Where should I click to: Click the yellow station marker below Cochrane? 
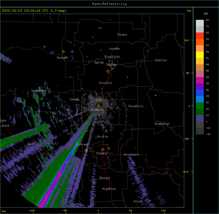pyautogui.click(x=86, y=150)
